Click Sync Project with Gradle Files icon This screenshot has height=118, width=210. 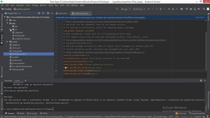[x=191, y=9]
